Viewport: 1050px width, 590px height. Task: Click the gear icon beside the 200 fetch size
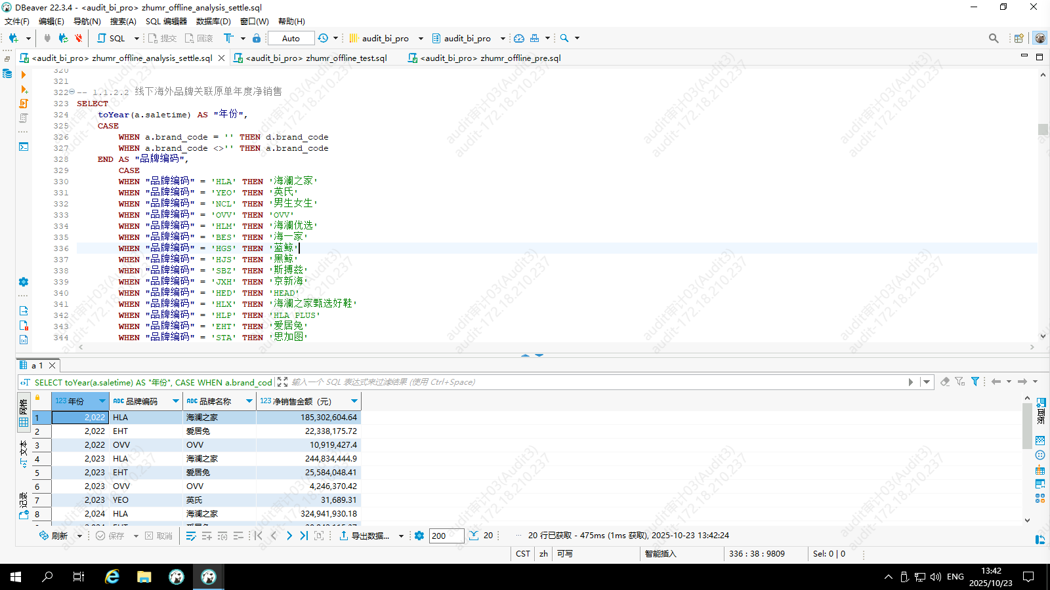pos(419,536)
